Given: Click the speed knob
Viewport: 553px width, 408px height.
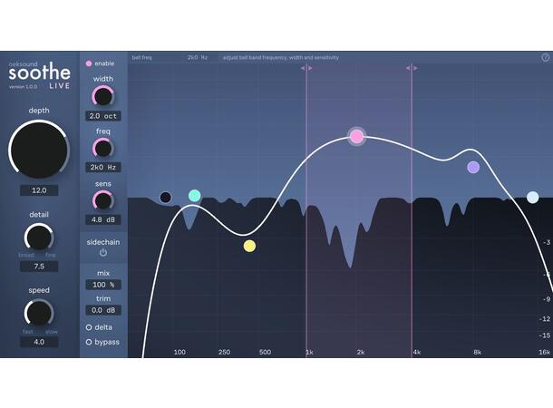Looking at the screenshot, I should click(x=39, y=313).
